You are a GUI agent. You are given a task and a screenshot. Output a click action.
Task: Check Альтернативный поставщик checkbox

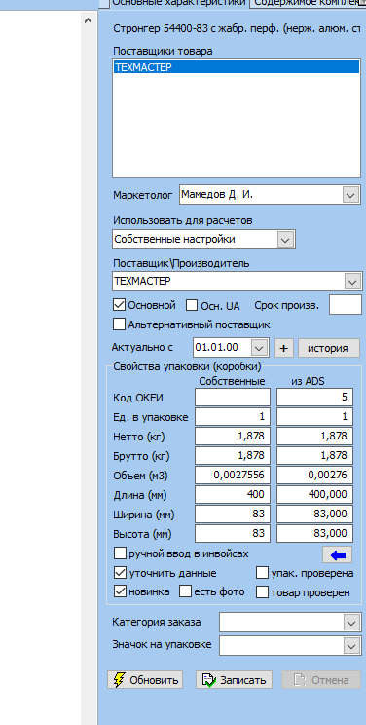(x=119, y=324)
